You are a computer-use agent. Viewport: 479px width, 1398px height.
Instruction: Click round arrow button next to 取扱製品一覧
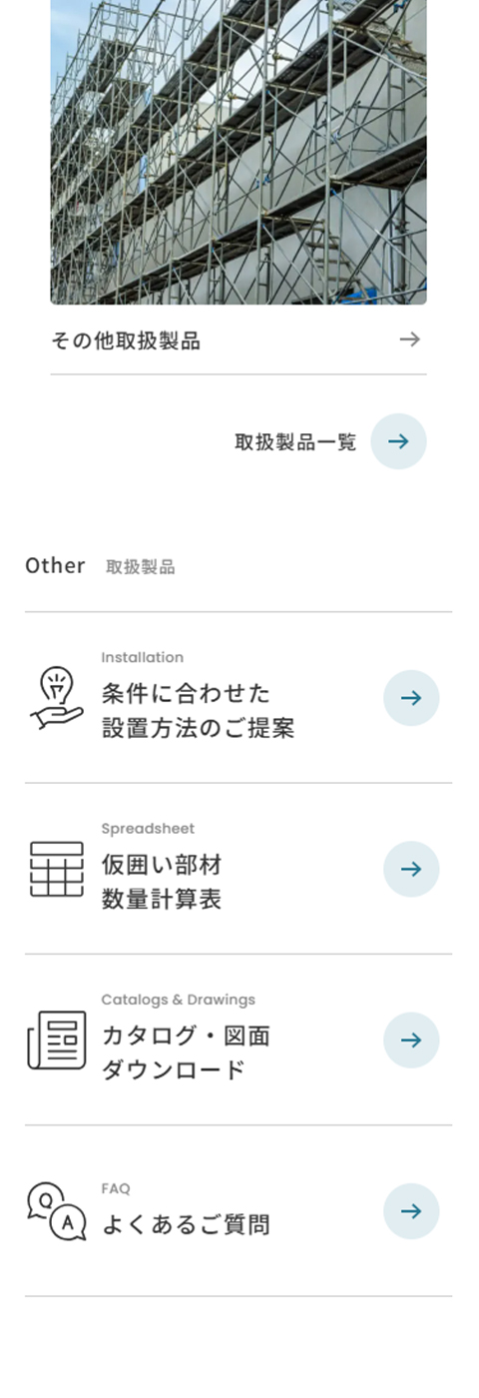coord(398,441)
